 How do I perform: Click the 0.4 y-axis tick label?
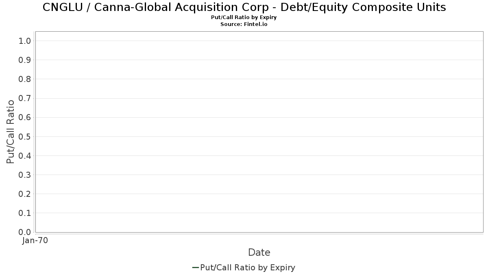25,156
